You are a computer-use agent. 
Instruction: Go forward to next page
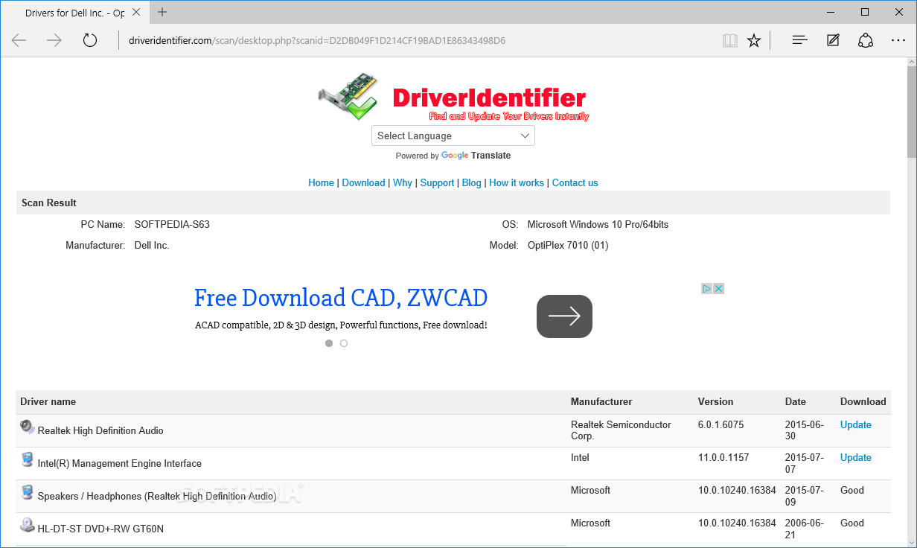click(54, 40)
